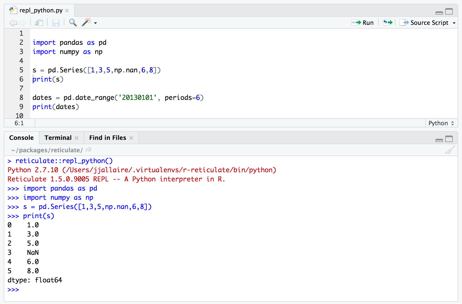Maximize the console pane
The width and height of the screenshot is (462, 304).
[449, 139]
